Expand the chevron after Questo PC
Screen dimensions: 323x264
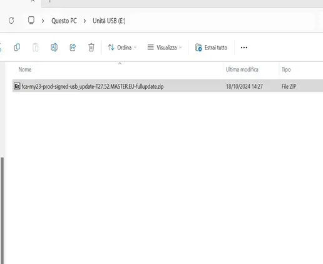pyautogui.click(x=85, y=21)
